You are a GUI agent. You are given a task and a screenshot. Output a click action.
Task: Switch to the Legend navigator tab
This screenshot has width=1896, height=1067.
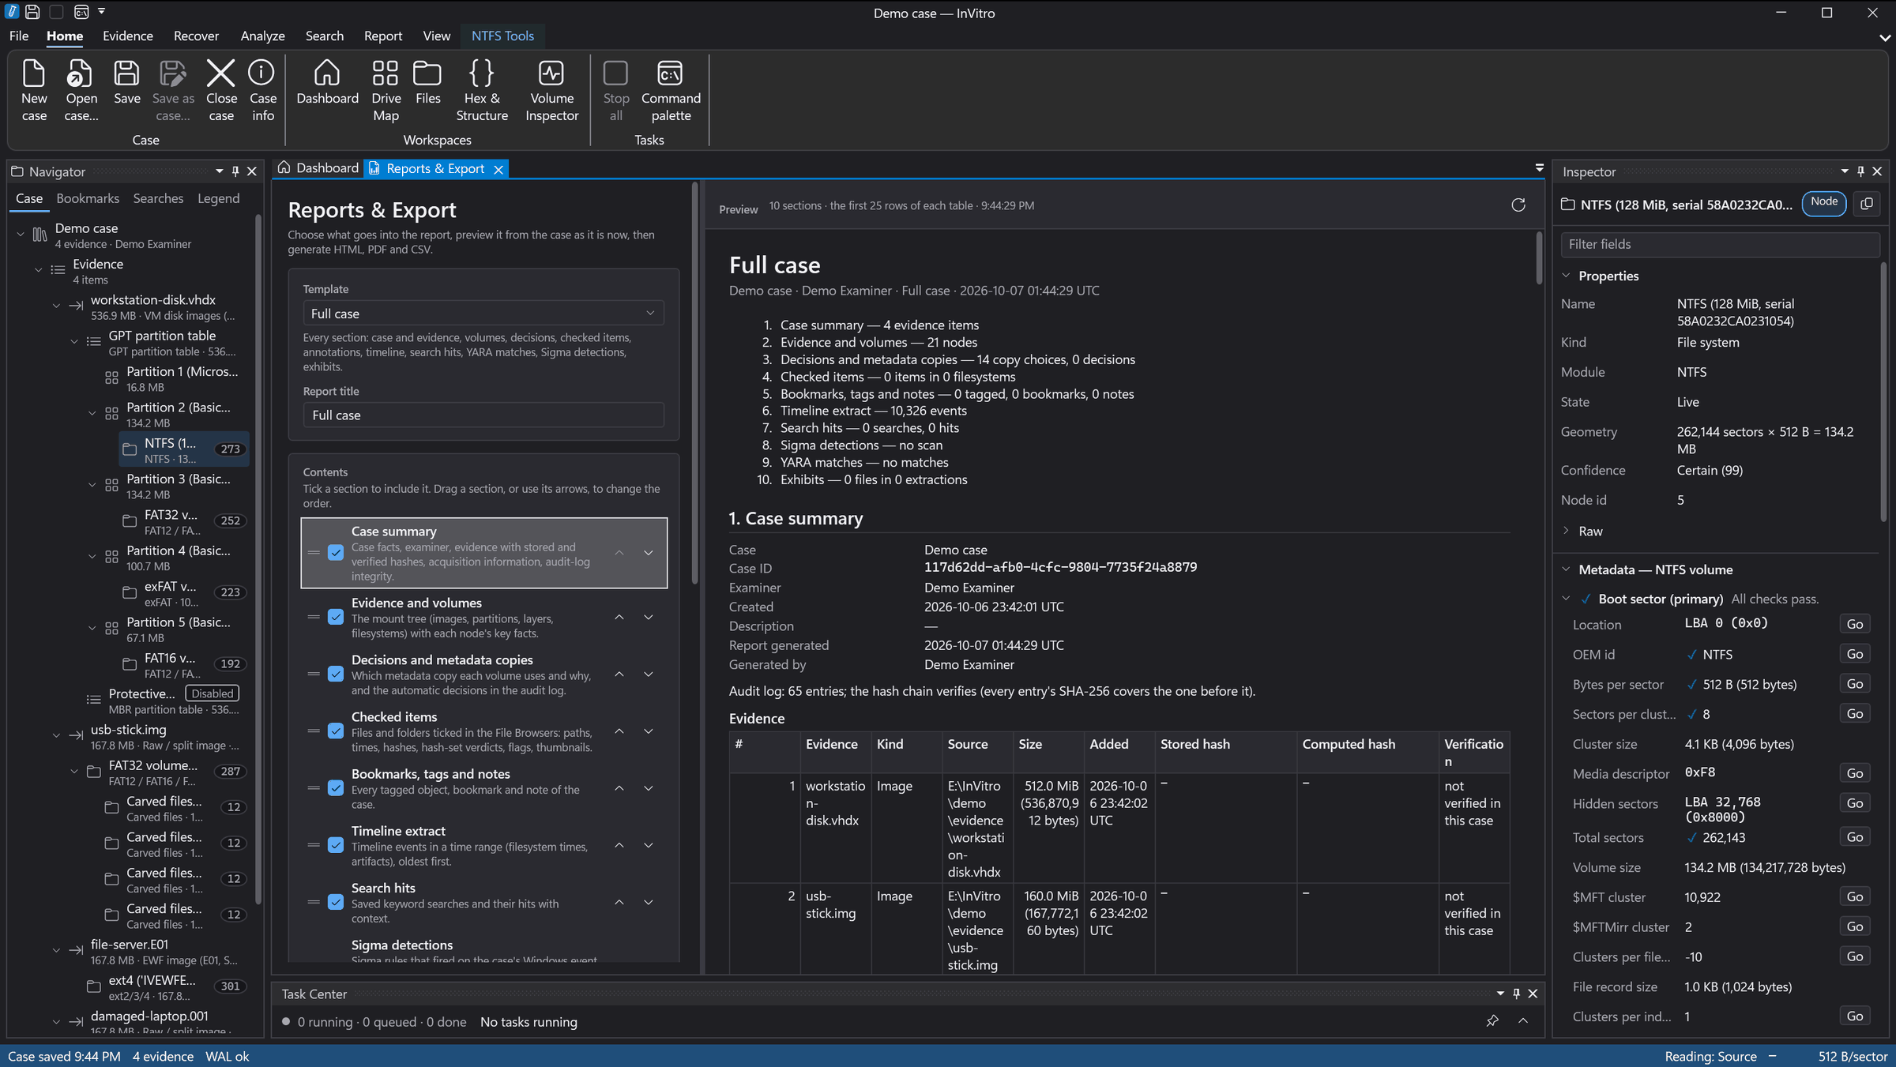(218, 198)
